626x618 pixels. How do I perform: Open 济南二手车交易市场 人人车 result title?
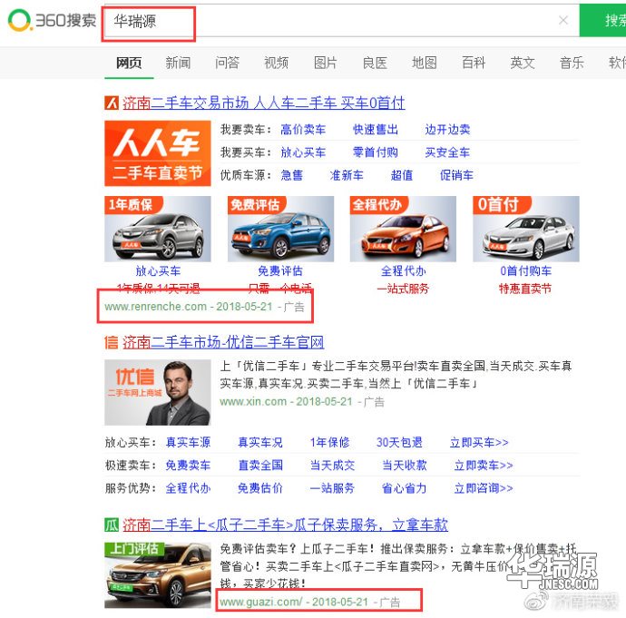tap(263, 103)
